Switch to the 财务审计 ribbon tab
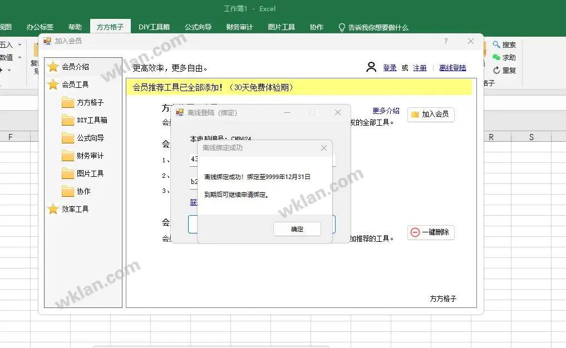 click(x=240, y=27)
